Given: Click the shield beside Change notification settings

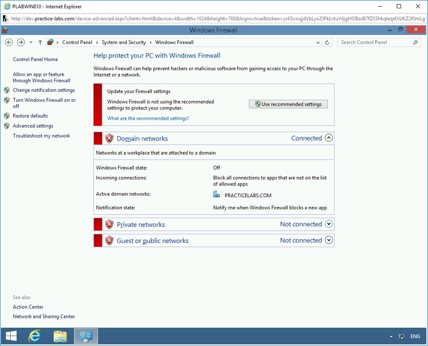Looking at the screenshot, I should pyautogui.click(x=7, y=90).
